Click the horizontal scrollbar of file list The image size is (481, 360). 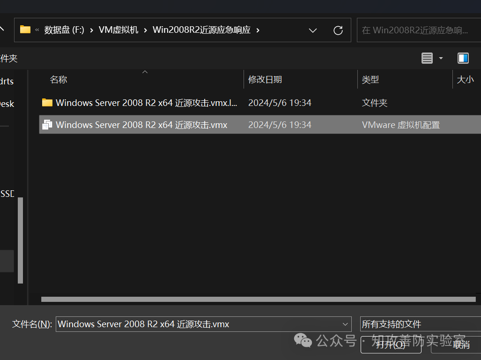[258, 299]
